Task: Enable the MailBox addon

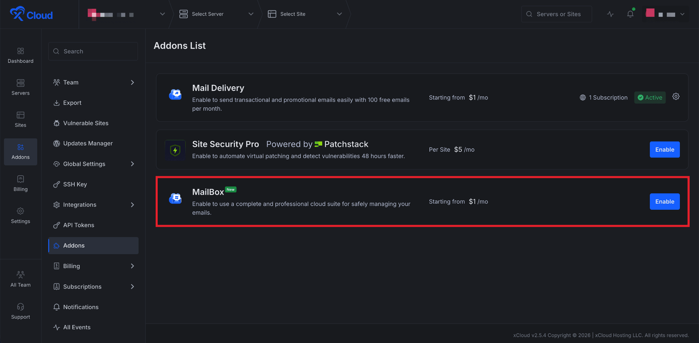Action: click(665, 202)
